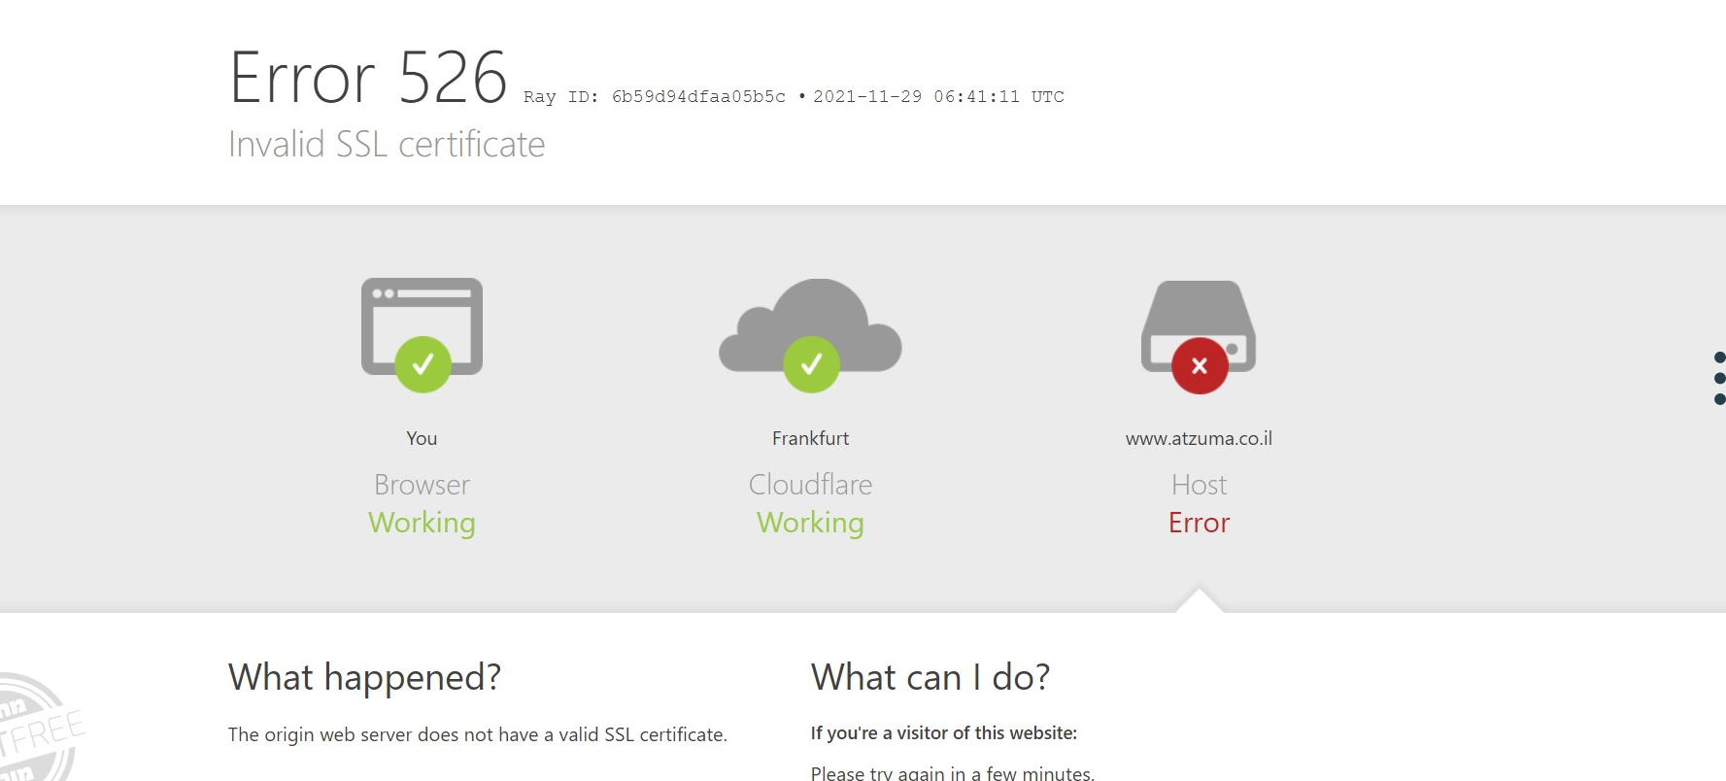
Task: Click Please try again in a few minutes text
Action: (x=953, y=773)
